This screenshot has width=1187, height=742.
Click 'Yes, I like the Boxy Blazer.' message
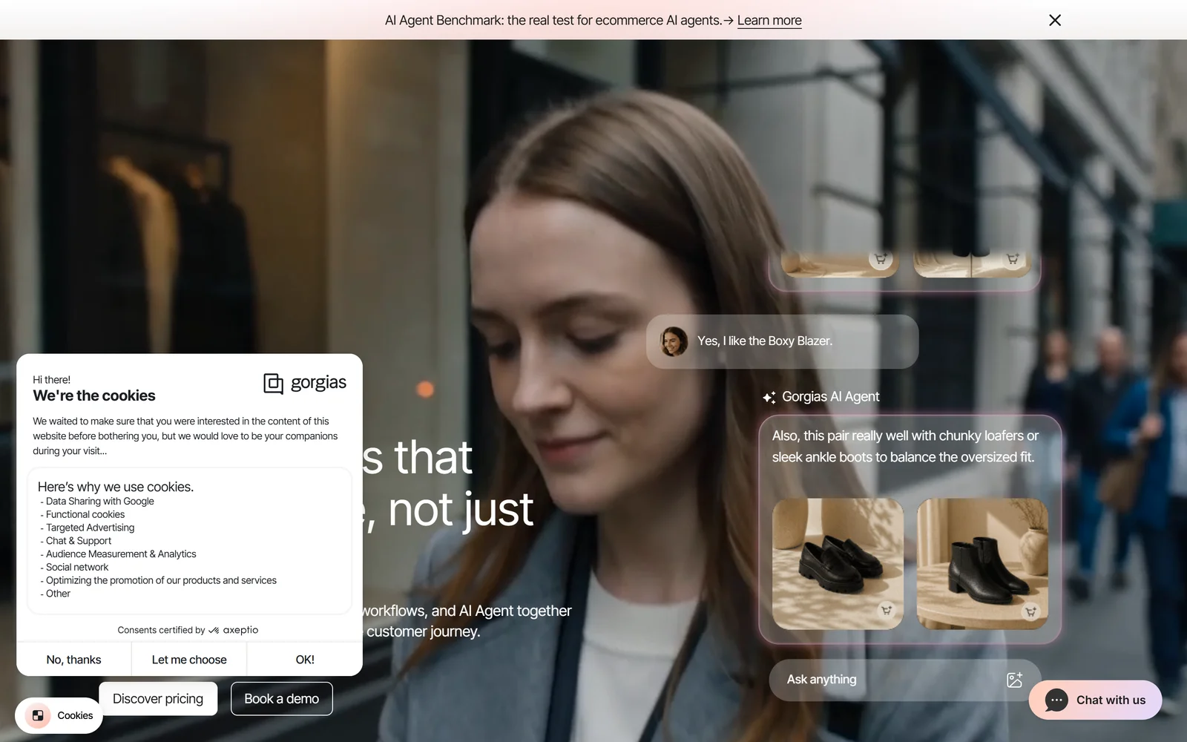pyautogui.click(x=765, y=341)
